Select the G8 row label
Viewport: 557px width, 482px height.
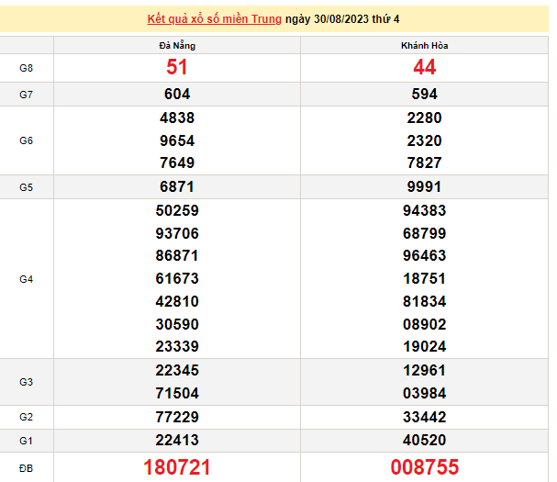27,68
